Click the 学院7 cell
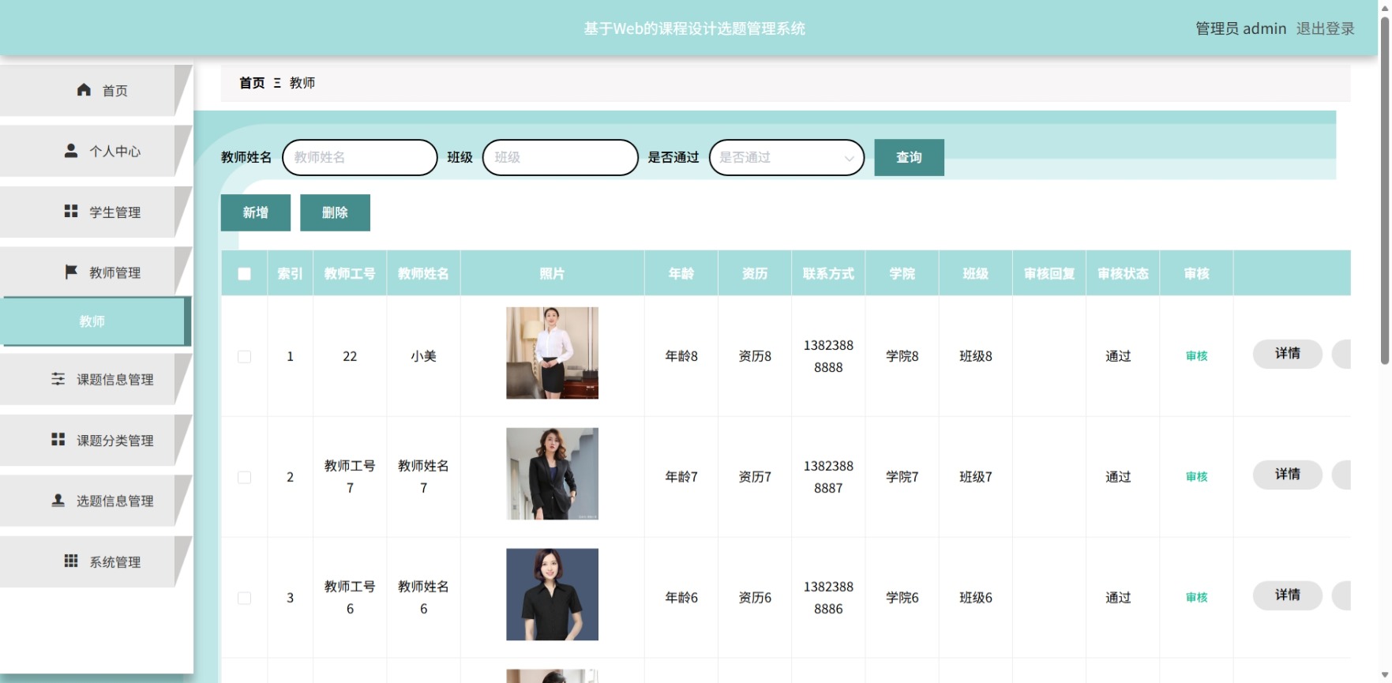1392x683 pixels. pyautogui.click(x=902, y=477)
